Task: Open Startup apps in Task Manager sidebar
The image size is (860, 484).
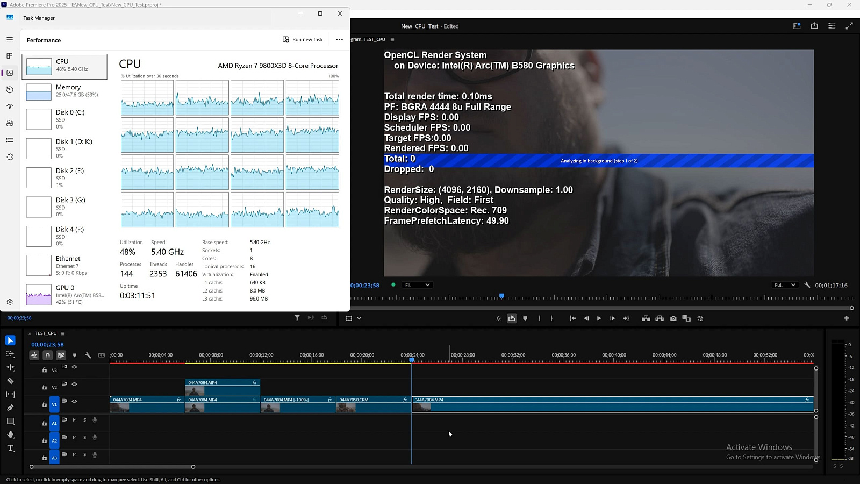Action: click(x=10, y=106)
